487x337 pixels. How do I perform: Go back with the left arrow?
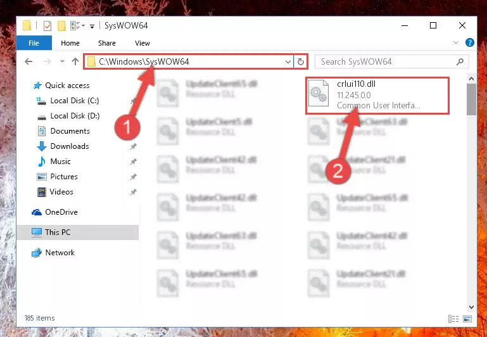tap(28, 61)
